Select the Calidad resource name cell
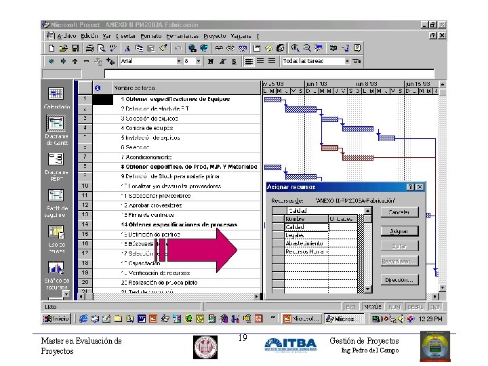This screenshot has height=366, width=488. pyautogui.click(x=306, y=227)
